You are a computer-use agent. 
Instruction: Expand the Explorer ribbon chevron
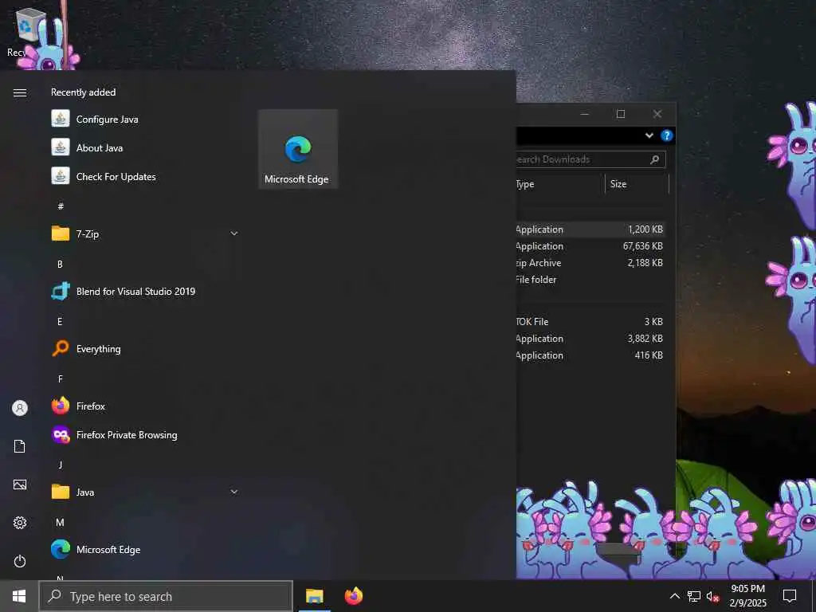pos(649,135)
